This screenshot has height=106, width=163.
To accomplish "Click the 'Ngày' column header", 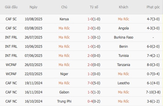I will point(33,7).
